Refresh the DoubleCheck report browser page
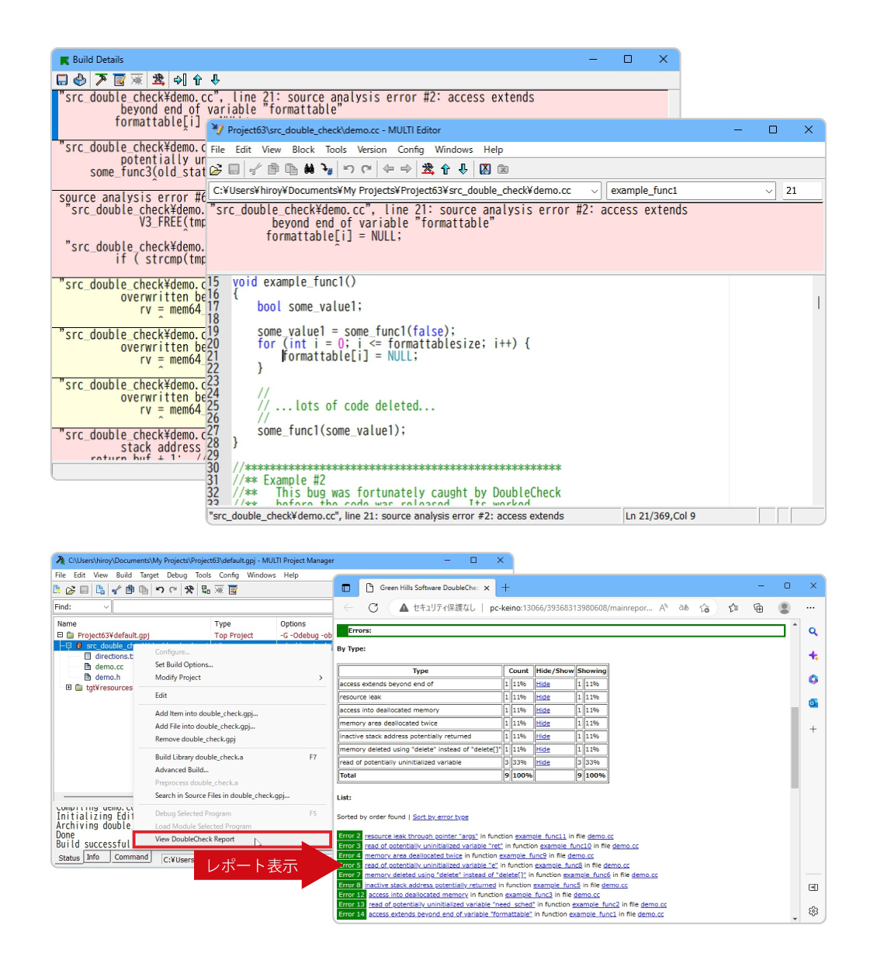877x977 pixels. click(373, 608)
